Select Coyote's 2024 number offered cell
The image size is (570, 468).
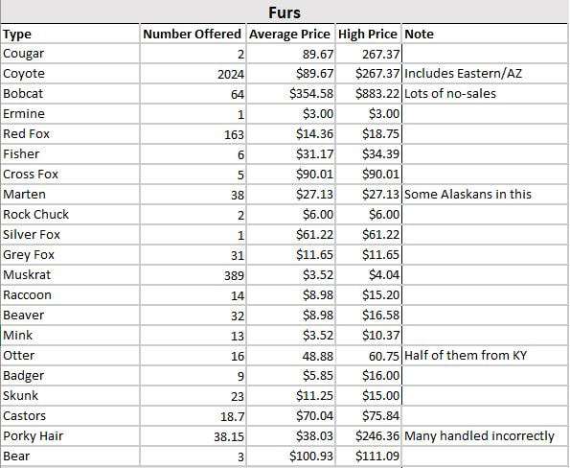(x=193, y=74)
